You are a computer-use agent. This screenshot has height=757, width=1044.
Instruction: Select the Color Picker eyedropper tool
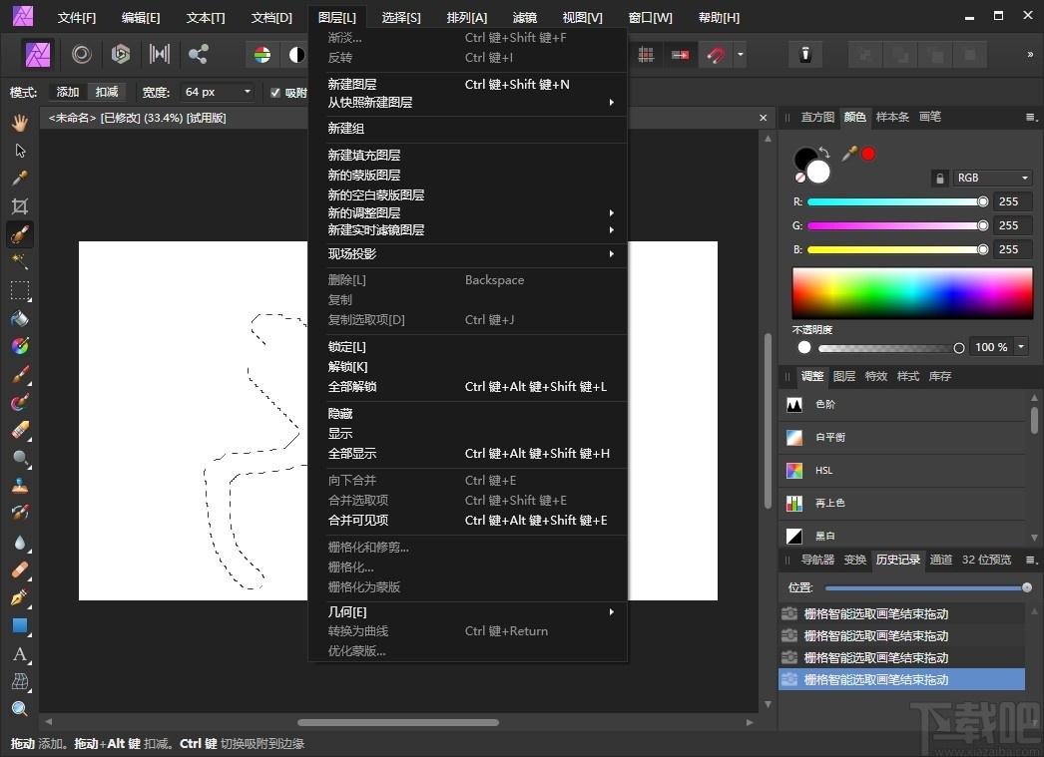[20, 179]
